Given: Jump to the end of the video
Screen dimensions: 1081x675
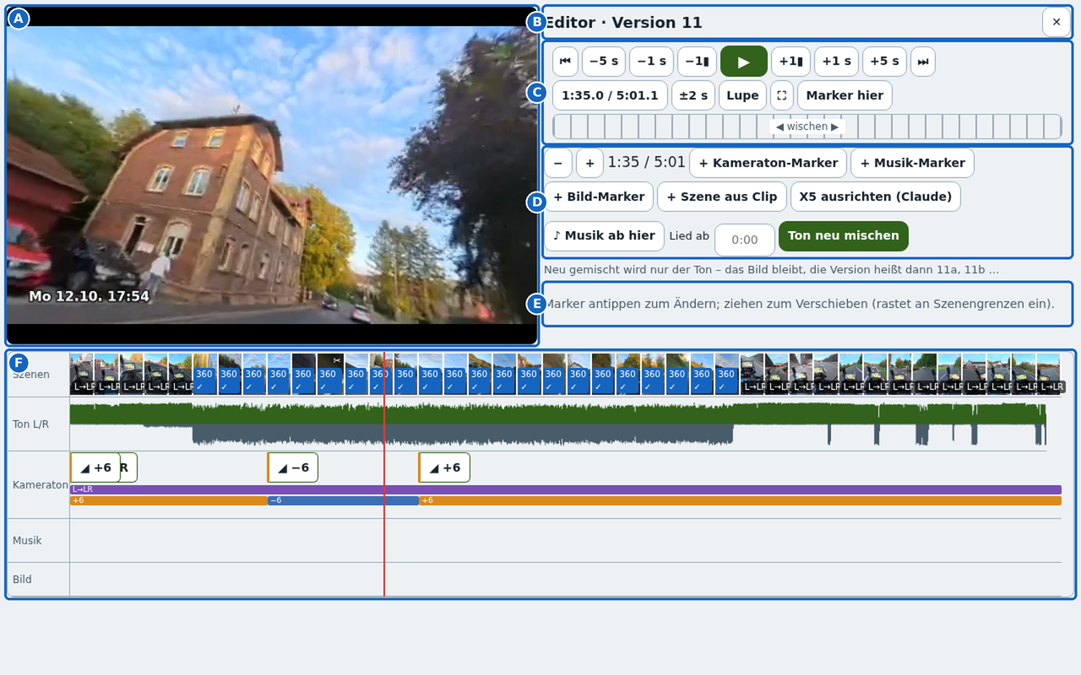Looking at the screenshot, I should (x=923, y=62).
